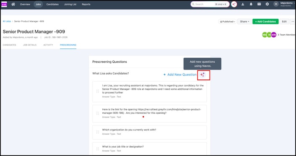This screenshot has width=296, height=156.
Task: Open the Candidates menu
Action: coord(52,4)
